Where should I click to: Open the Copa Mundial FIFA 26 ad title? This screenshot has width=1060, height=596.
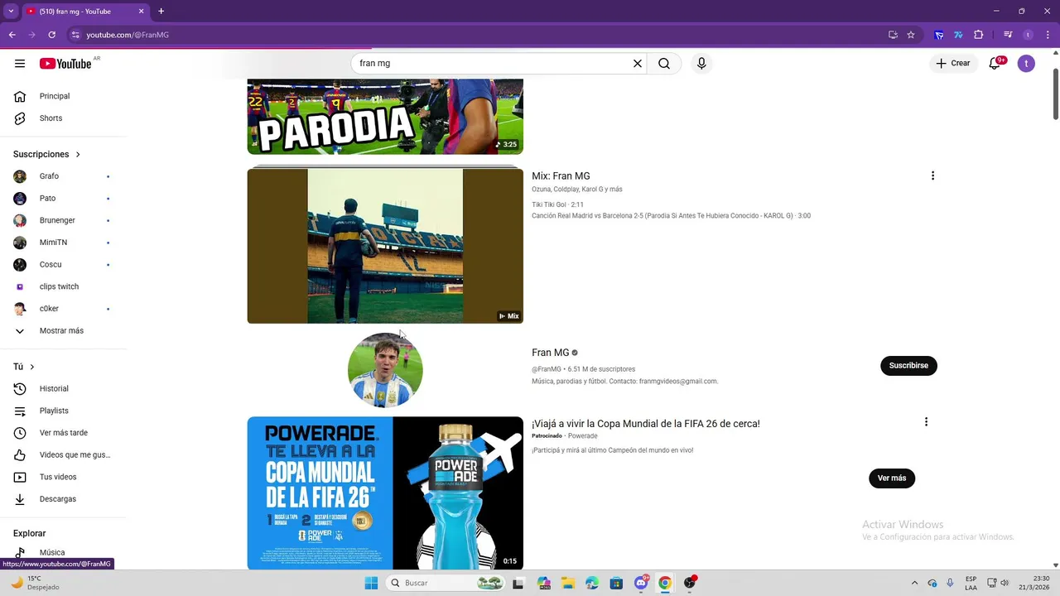(x=646, y=424)
